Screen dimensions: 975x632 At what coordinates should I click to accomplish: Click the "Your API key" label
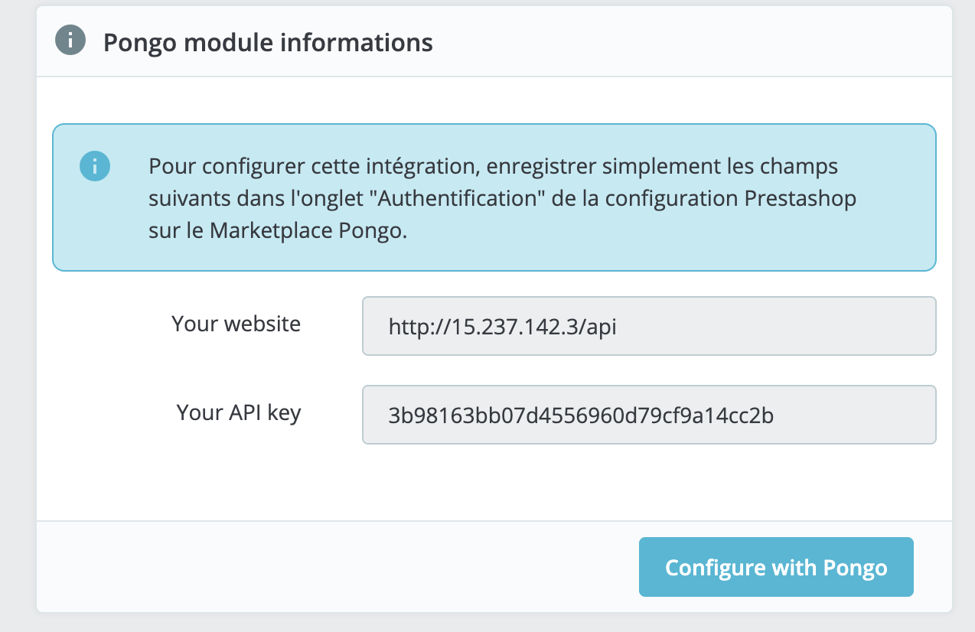239,412
